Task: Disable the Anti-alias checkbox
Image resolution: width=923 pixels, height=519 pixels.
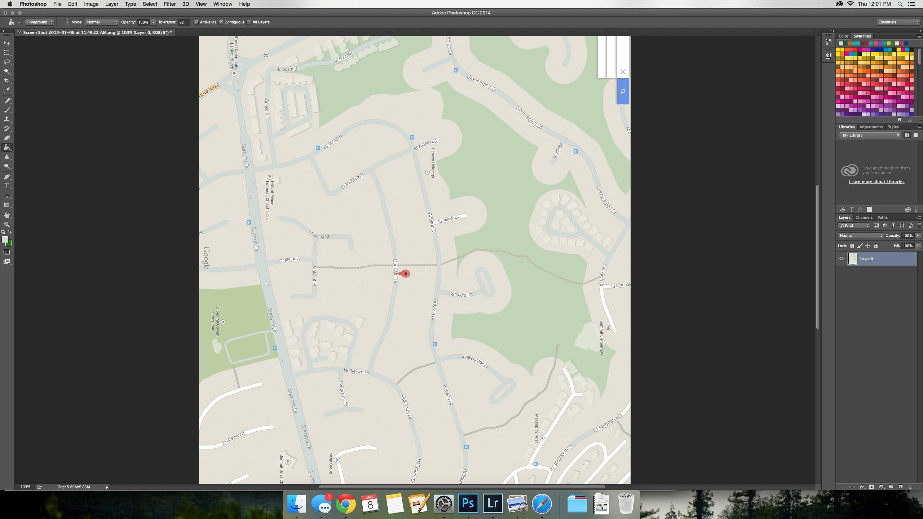Action: point(196,22)
